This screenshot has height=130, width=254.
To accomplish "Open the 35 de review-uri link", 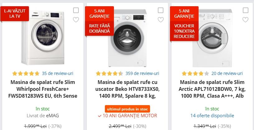I will (x=58, y=73).
